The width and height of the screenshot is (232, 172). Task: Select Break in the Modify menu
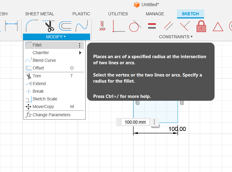coord(54,91)
